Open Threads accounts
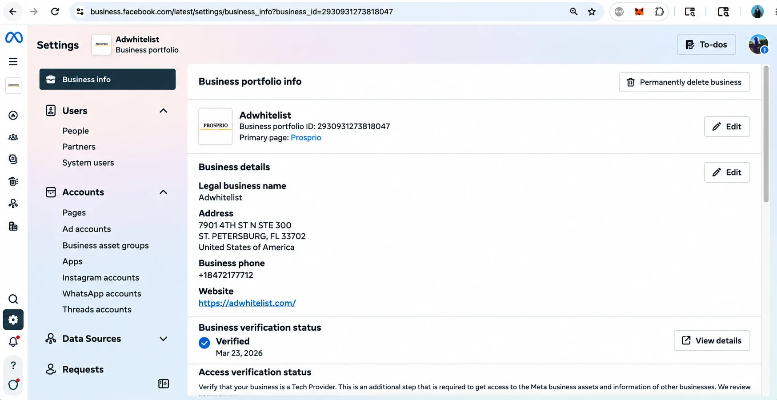Screen dimensions: 777x400 coord(97,309)
